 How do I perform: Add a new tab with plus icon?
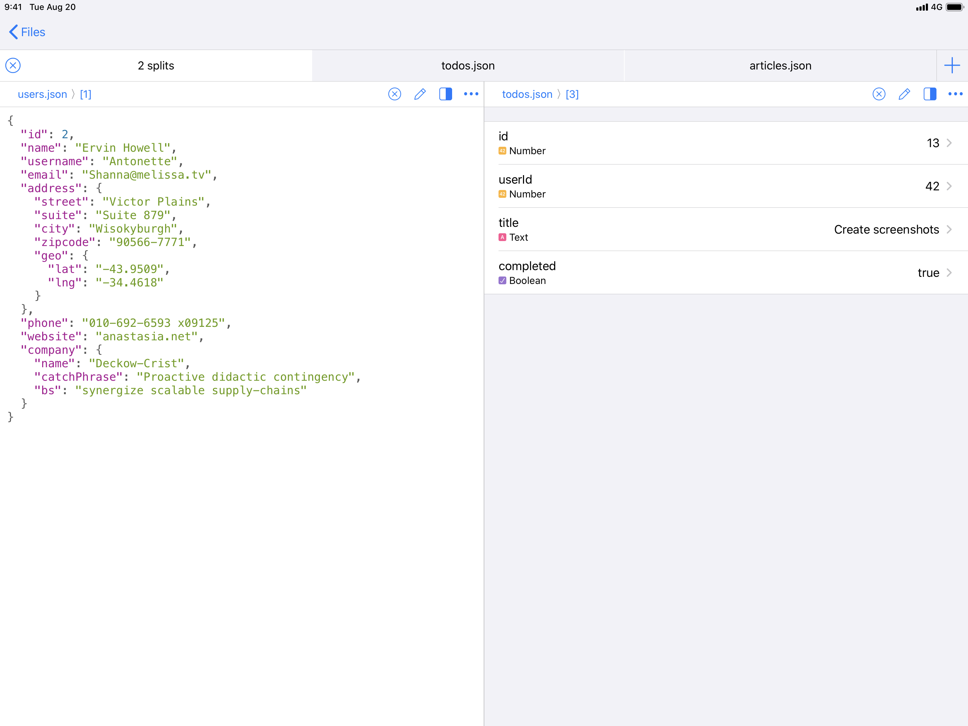point(951,66)
